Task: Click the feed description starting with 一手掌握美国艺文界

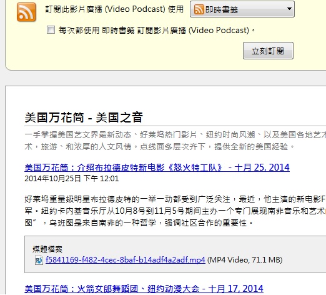Action: coord(175,141)
